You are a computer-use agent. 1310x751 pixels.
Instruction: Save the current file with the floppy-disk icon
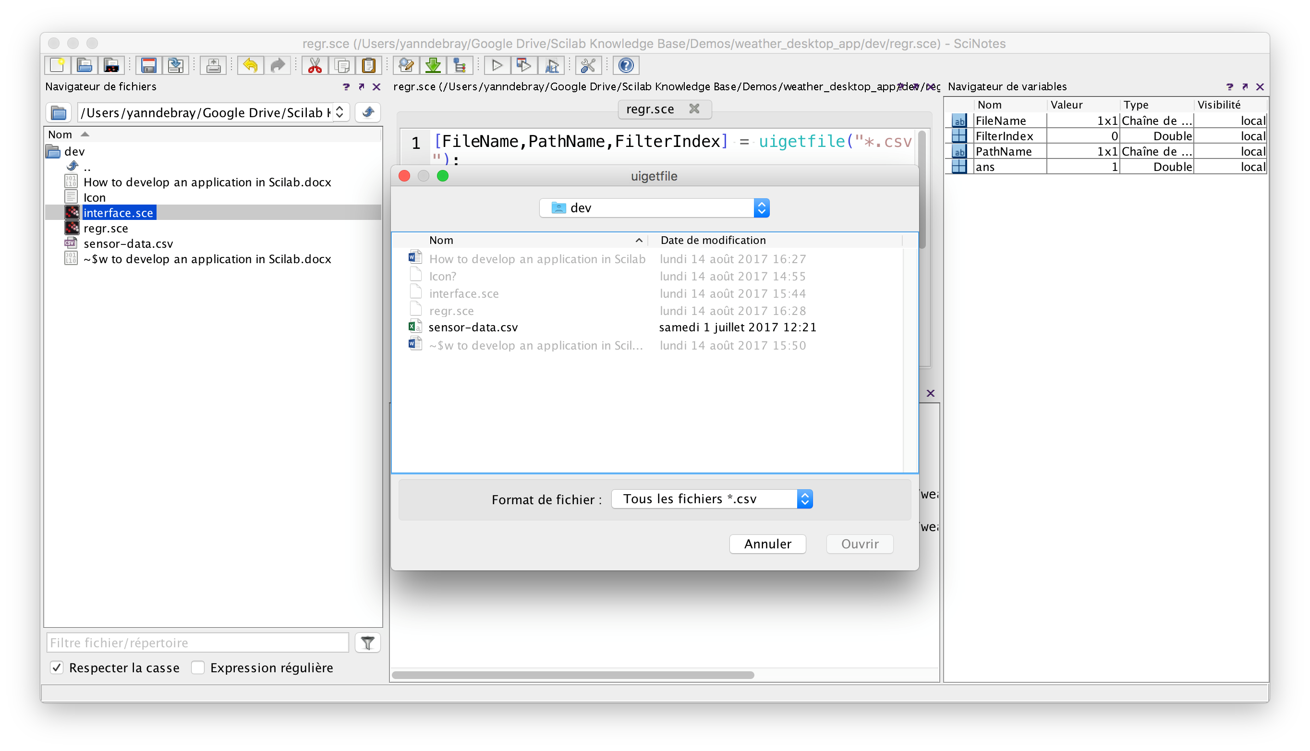tap(148, 65)
